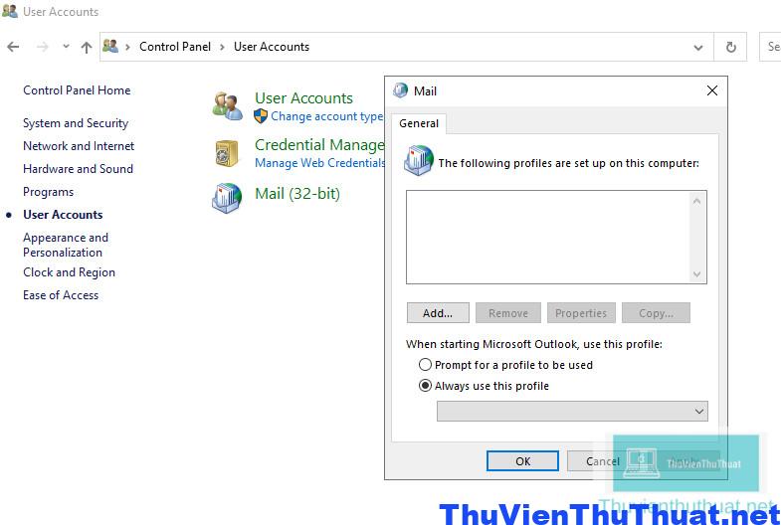Expand the address bar history dropdown

698,48
